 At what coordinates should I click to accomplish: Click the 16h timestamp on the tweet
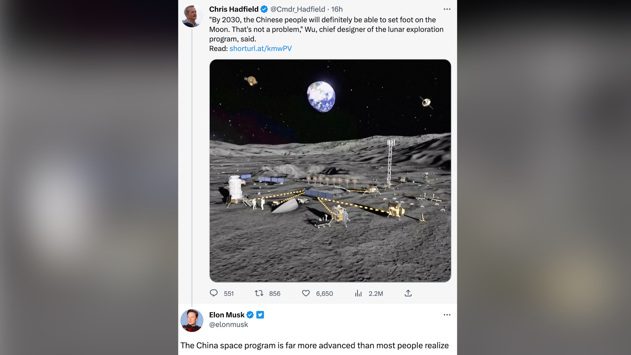[337, 9]
